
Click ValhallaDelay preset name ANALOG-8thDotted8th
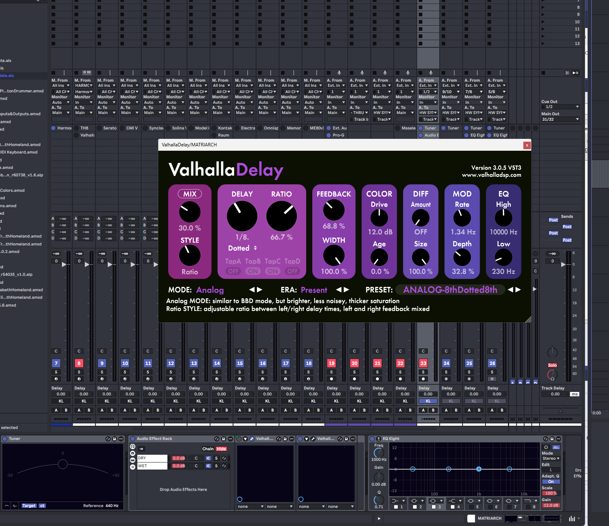tap(450, 290)
